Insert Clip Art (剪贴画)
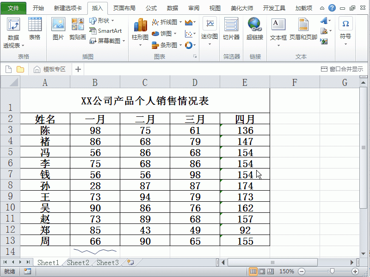 [x=77, y=28]
